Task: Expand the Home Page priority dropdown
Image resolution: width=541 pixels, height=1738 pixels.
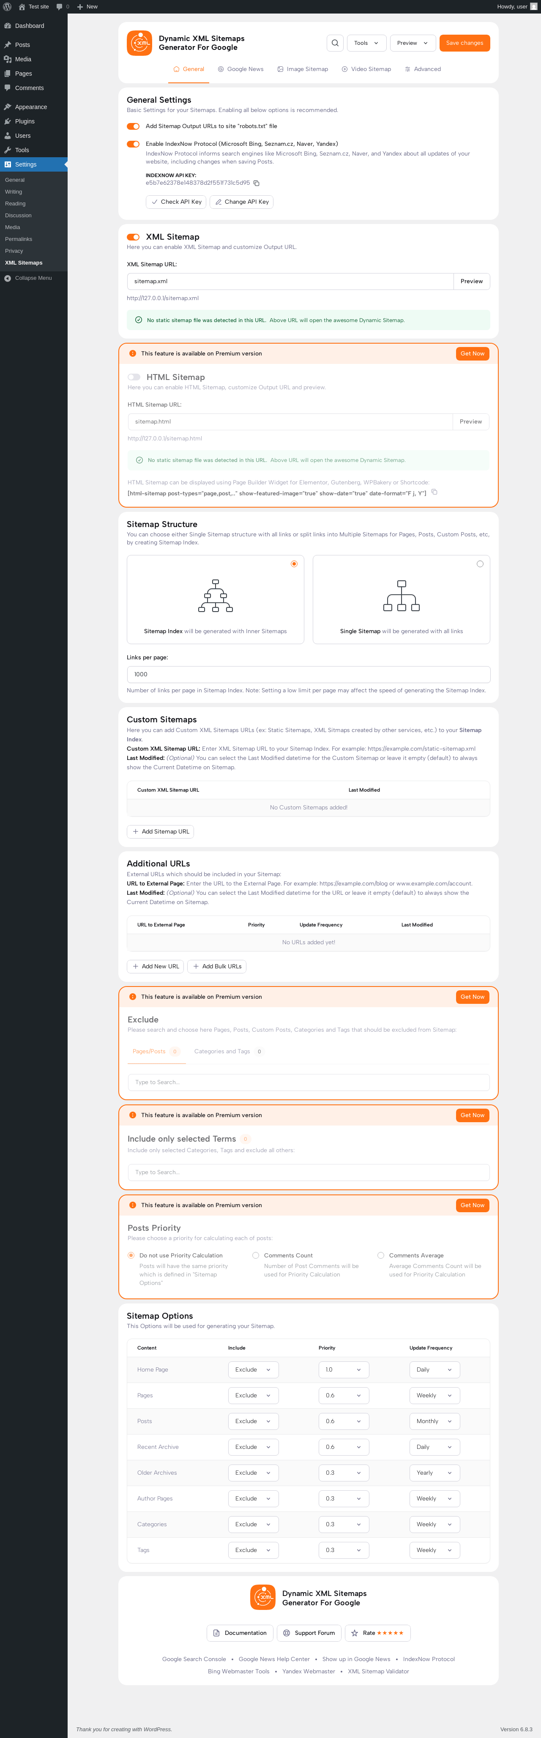Action: tap(343, 1369)
